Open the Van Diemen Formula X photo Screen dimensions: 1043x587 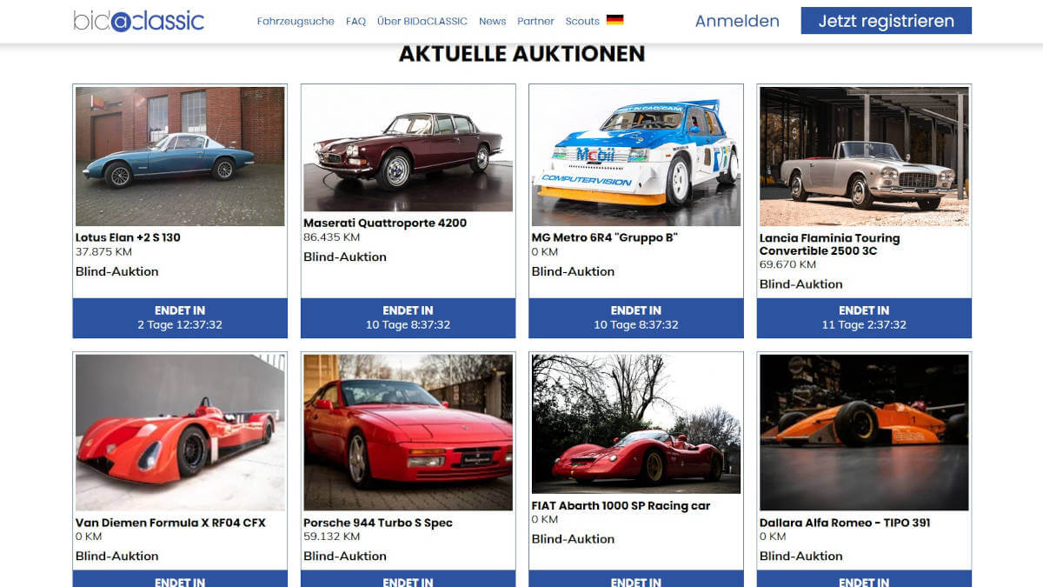[180, 432]
